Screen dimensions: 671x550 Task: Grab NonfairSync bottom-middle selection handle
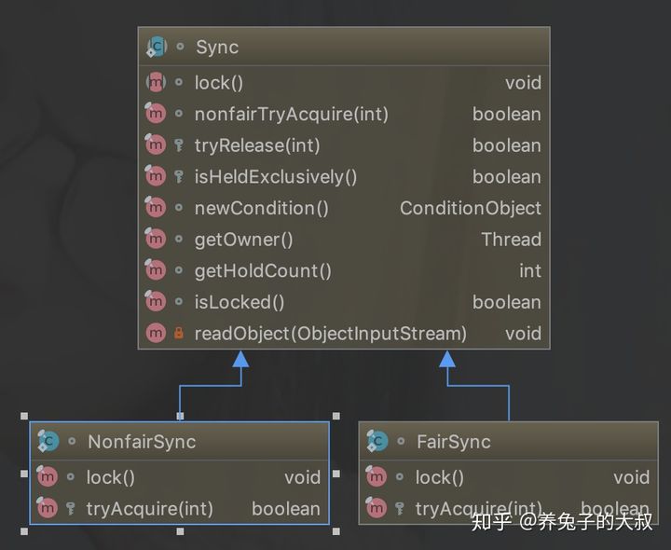tap(180, 531)
